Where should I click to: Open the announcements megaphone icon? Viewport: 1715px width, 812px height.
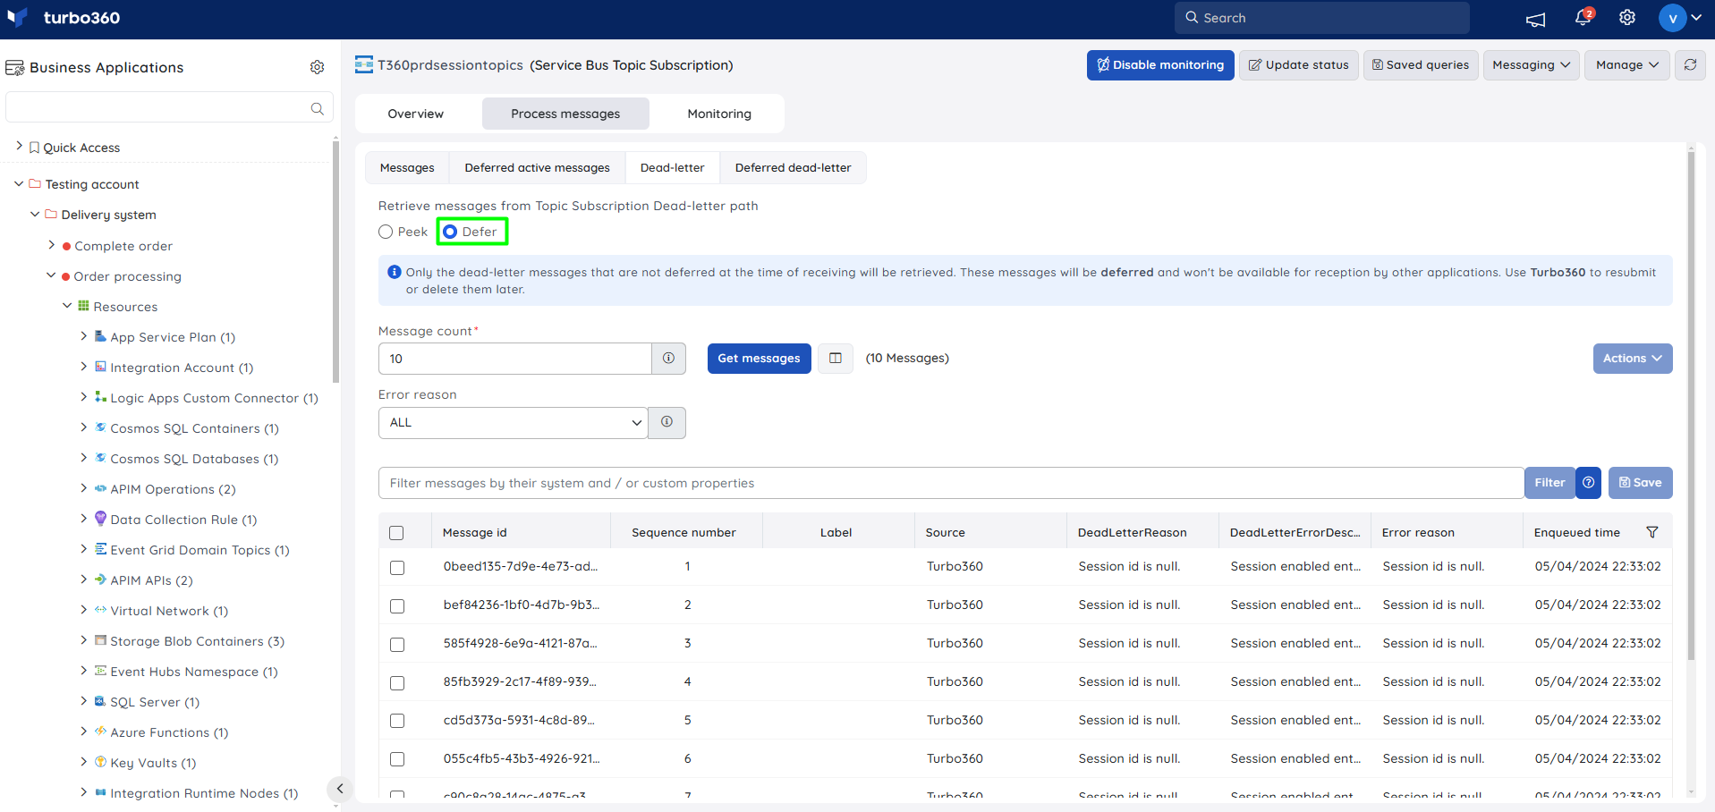click(x=1536, y=19)
